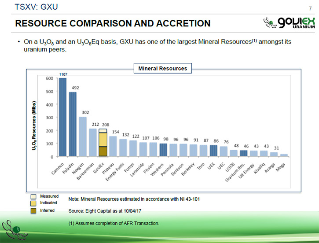
Task: Click the Mega axis label
Action: 281,167
